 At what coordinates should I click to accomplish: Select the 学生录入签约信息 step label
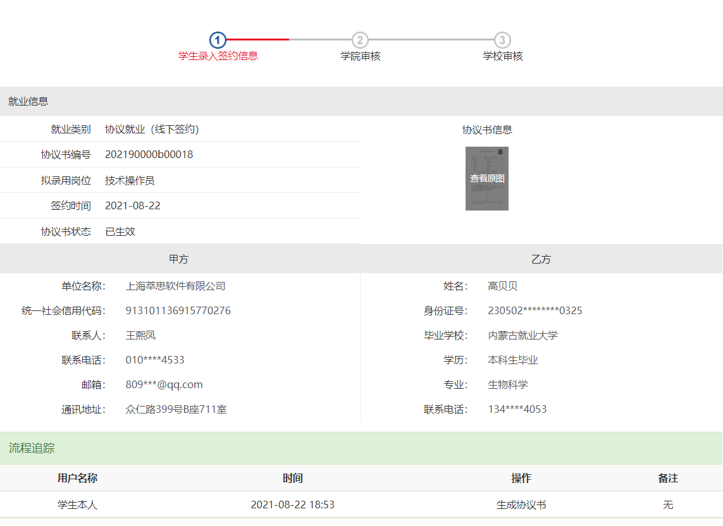tap(218, 56)
